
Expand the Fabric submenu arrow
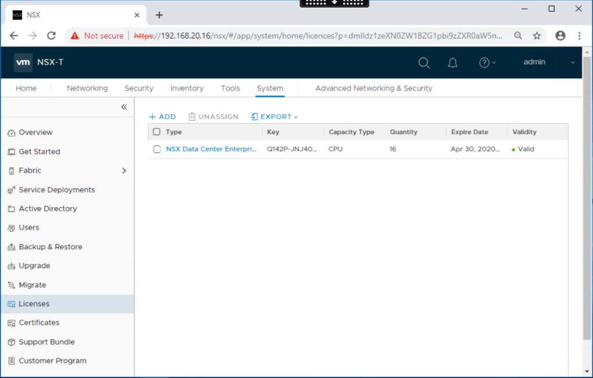click(124, 171)
